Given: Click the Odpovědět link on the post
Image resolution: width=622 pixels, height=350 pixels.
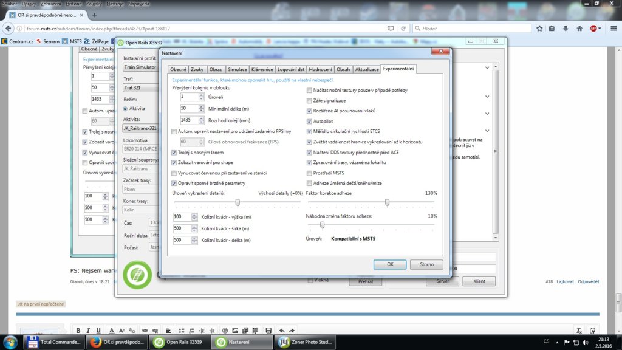Looking at the screenshot, I should [x=588, y=281].
